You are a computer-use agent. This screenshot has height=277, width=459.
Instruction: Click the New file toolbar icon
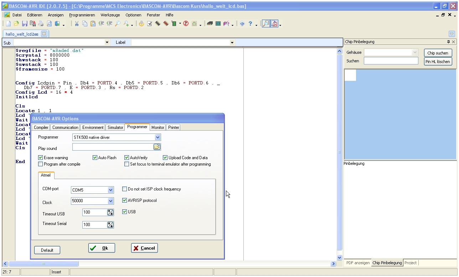pyautogui.click(x=8, y=24)
